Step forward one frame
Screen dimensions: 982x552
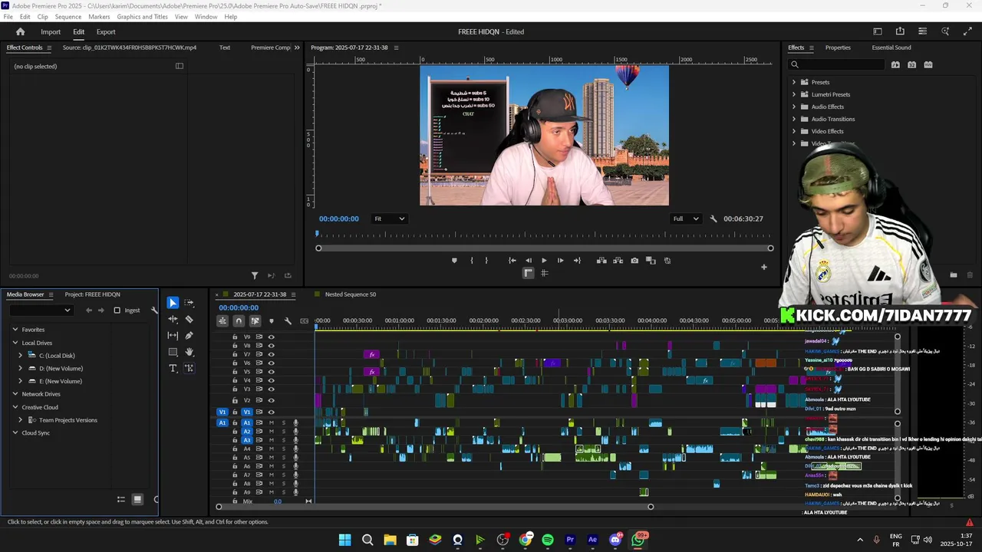coord(560,261)
